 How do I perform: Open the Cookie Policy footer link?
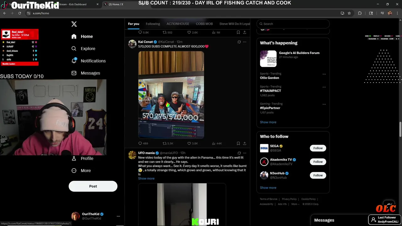click(308, 199)
